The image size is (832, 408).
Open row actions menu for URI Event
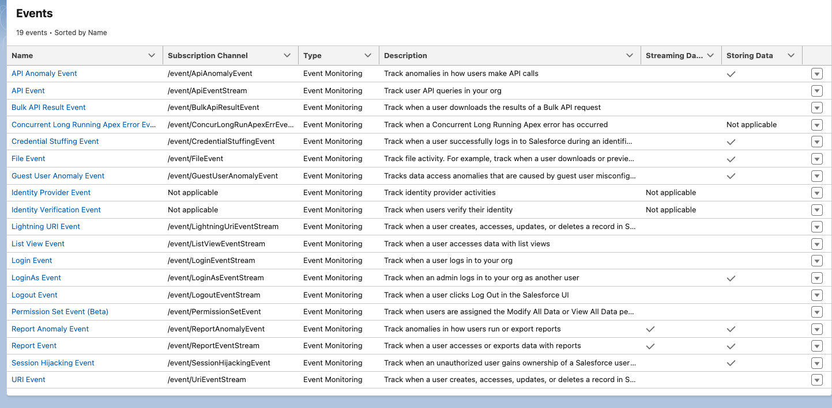pos(816,380)
